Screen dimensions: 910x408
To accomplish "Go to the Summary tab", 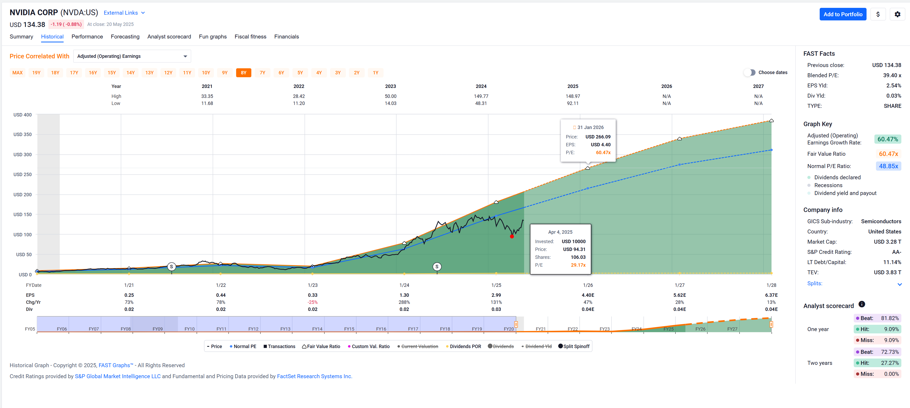I will 21,36.
